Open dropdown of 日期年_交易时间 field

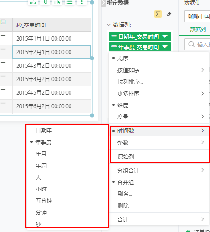click(165, 36)
